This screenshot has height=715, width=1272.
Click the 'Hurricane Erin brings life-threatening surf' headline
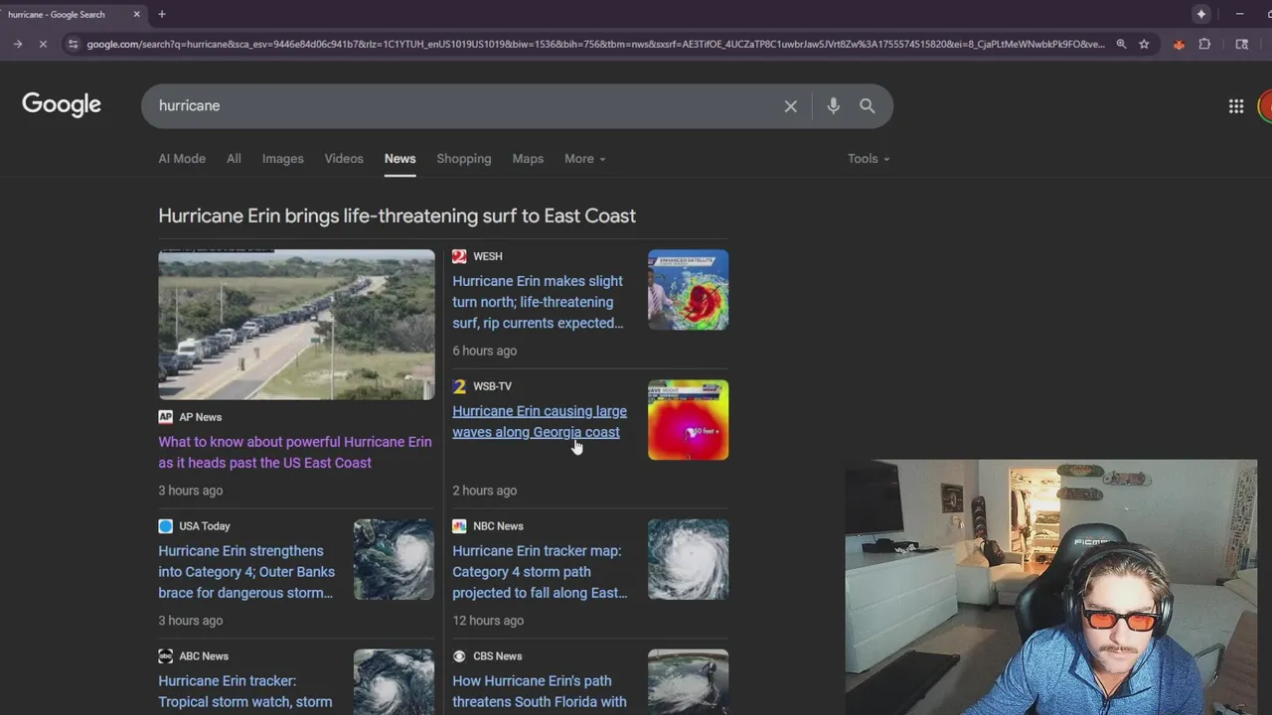(397, 215)
